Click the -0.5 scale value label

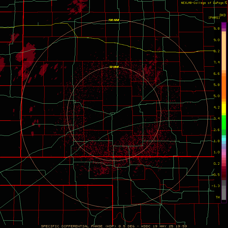coord(216,175)
